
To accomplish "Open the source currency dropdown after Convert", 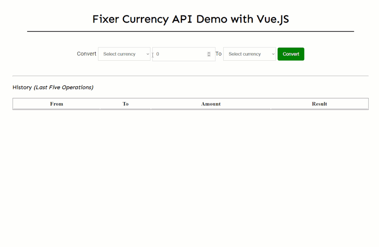I will (124, 54).
